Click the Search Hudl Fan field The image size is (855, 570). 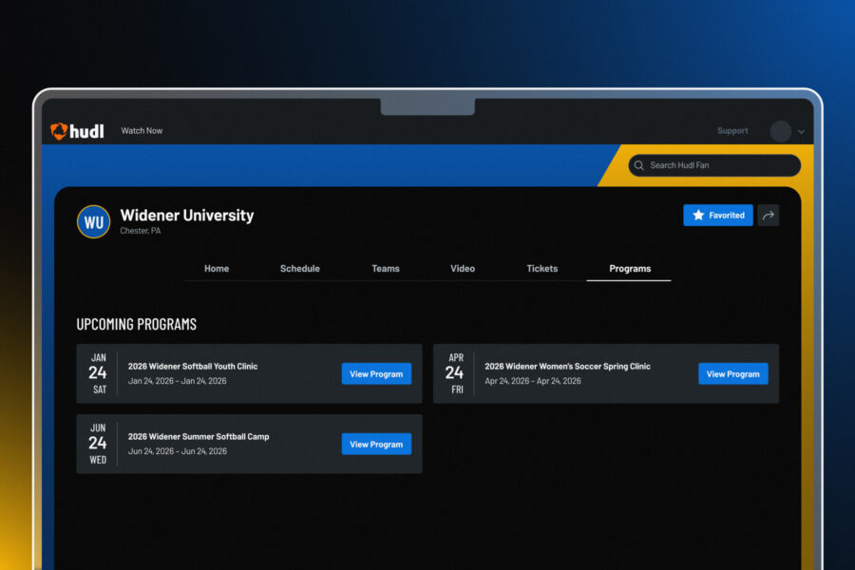click(x=720, y=165)
